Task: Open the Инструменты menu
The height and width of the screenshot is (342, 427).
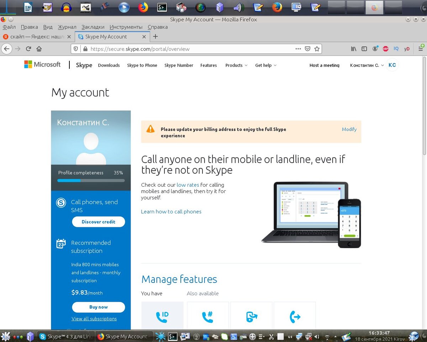Action: point(126,27)
